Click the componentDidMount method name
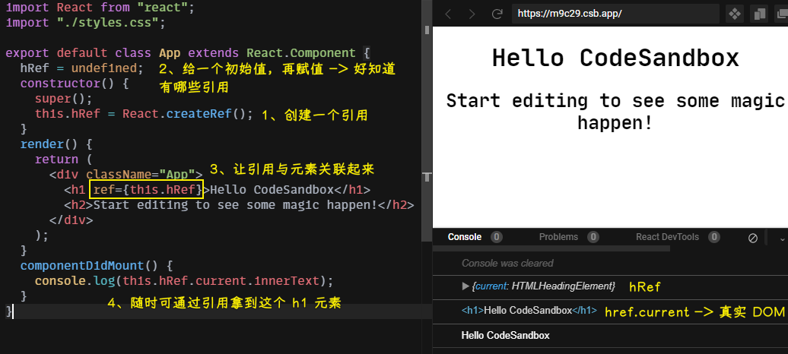This screenshot has height=354, width=788. 81,265
